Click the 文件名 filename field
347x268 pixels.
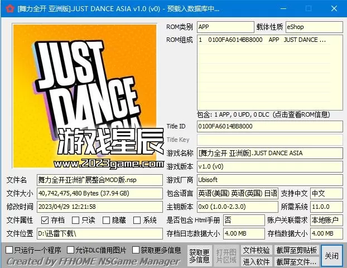tap(99, 180)
